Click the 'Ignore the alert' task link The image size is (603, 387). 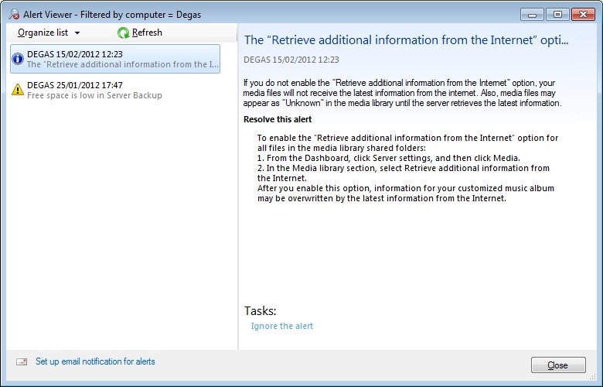281,326
